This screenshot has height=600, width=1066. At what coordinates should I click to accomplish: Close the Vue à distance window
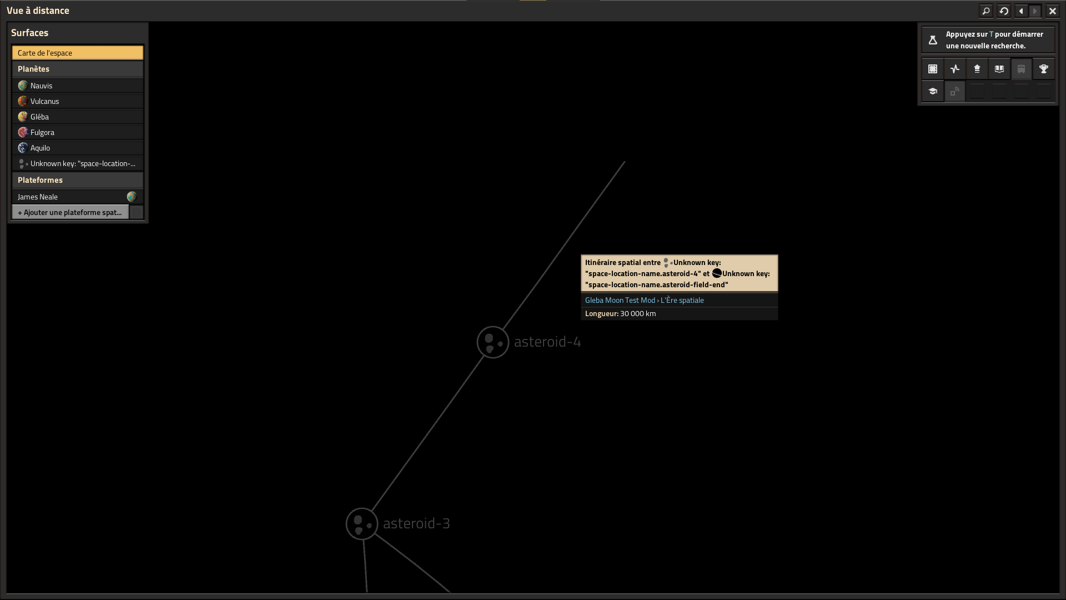tap(1052, 11)
